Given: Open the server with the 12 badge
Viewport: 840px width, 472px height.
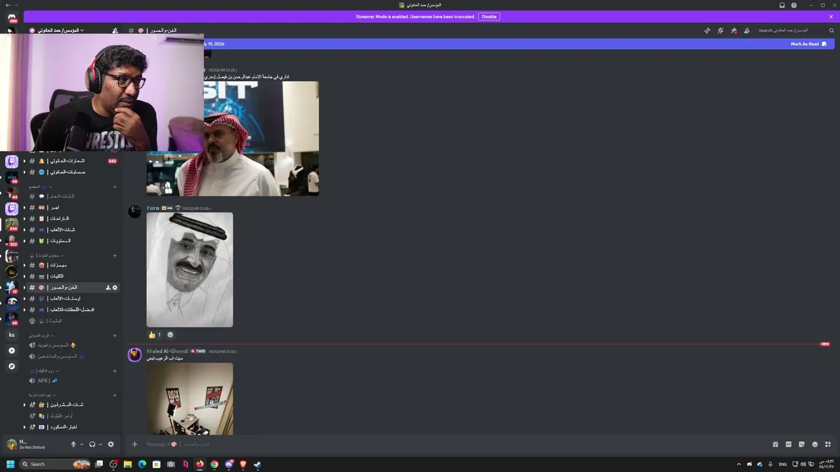Looking at the screenshot, I should [x=12, y=288].
